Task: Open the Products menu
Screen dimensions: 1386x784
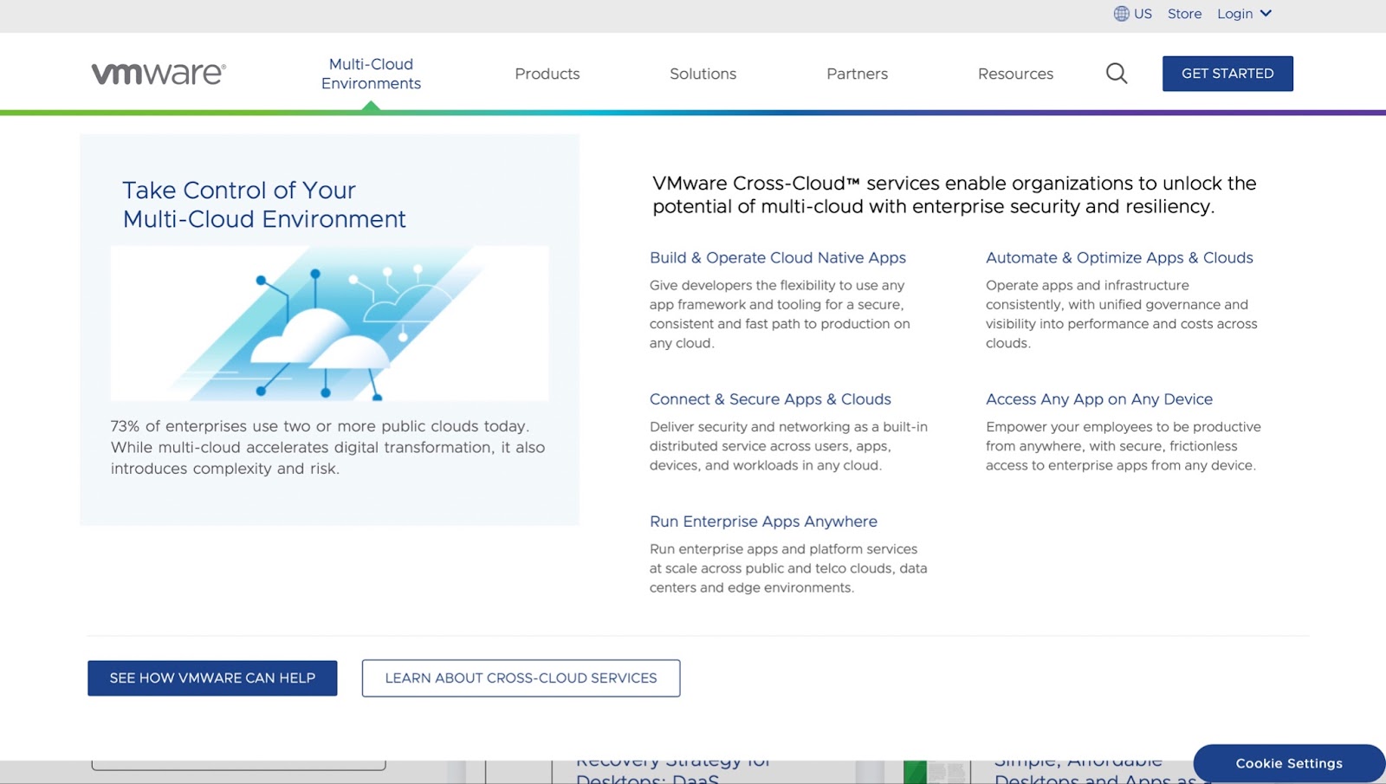Action: click(547, 74)
